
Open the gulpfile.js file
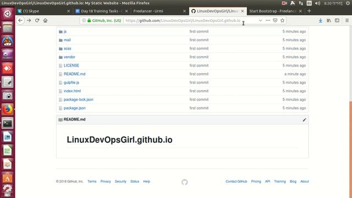click(71, 82)
